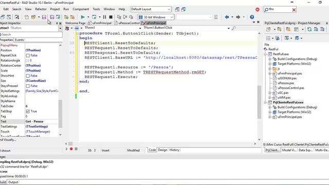Collapse the PrjClienteRestFul.exe project node
329x185 pixels.
coord(265,102)
